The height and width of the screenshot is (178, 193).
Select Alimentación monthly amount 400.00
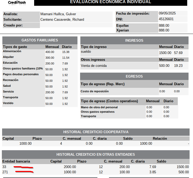point(50,52)
